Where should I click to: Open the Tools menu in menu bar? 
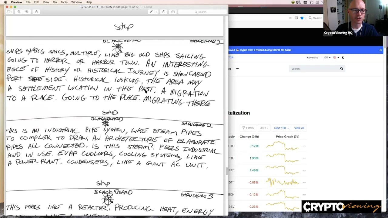tap(64, 2)
